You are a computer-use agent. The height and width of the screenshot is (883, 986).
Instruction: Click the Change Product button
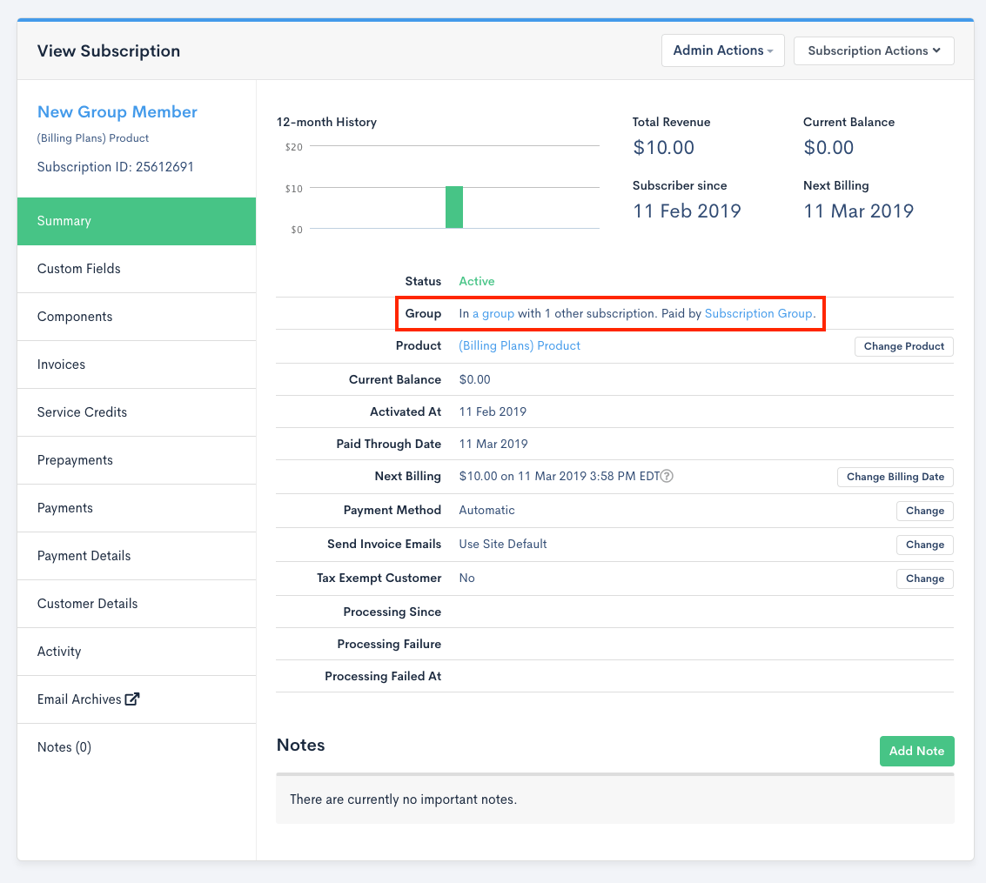903,346
